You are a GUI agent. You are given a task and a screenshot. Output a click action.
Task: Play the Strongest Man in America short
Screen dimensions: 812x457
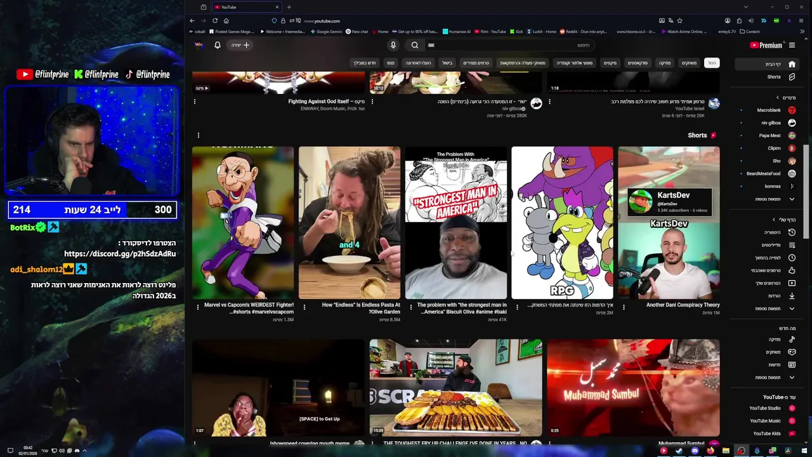(456, 223)
